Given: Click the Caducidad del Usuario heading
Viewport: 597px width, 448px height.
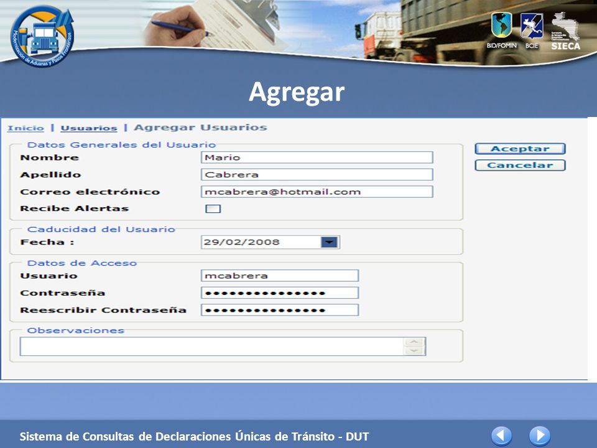Looking at the screenshot, I should click(x=101, y=230).
